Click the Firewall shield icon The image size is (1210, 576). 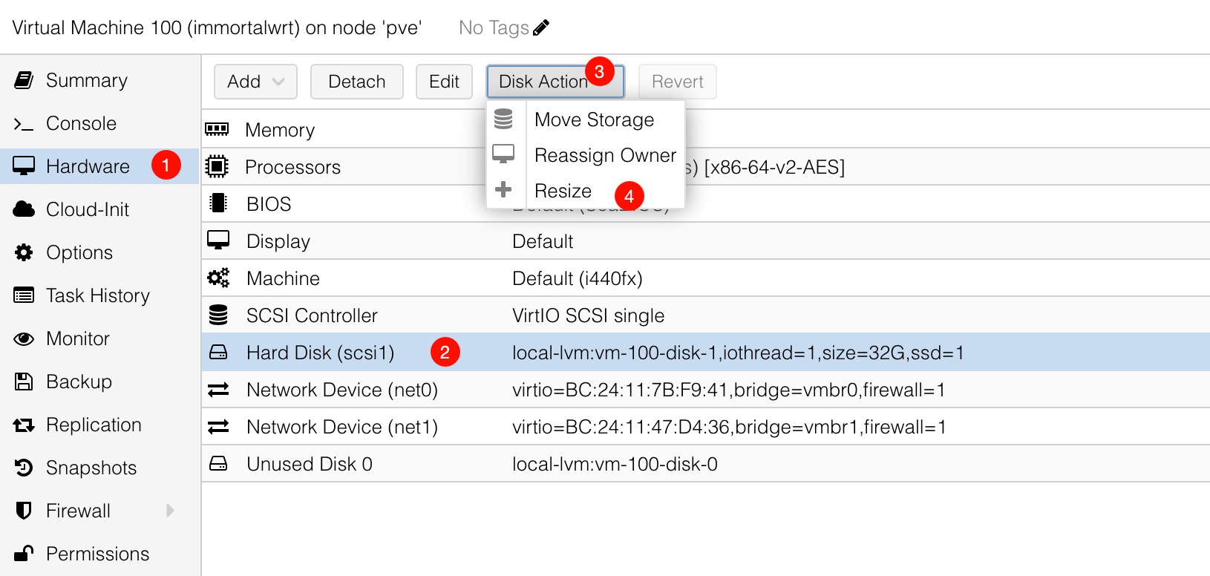tap(24, 511)
